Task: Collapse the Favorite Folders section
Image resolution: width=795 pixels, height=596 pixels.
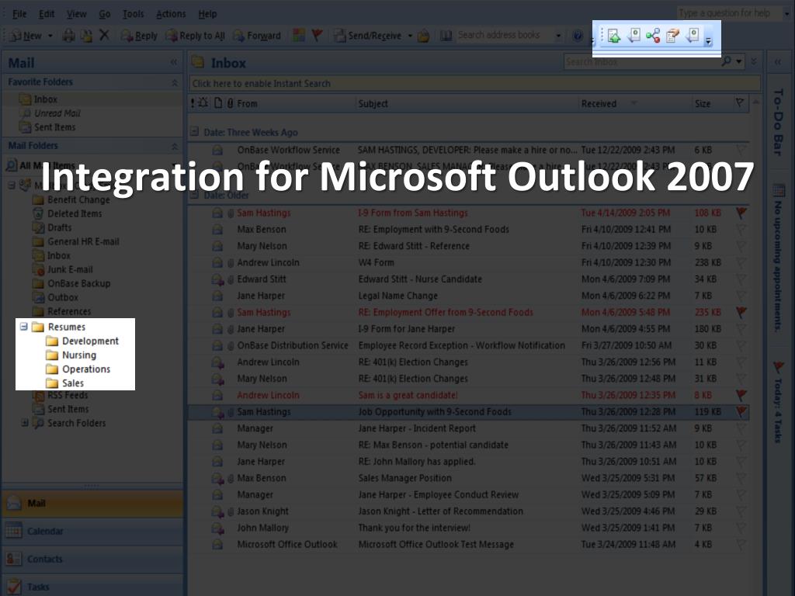Action: tap(175, 82)
